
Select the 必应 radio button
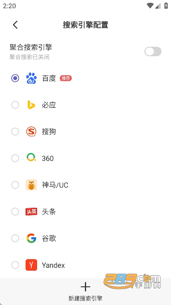click(x=15, y=105)
